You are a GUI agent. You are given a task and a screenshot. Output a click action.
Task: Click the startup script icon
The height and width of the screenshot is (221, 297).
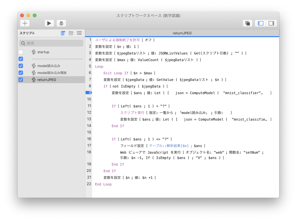click(x=34, y=52)
